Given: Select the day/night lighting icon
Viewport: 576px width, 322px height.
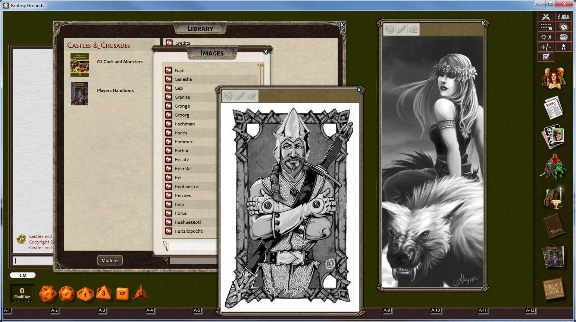Looking at the screenshot, I should pyautogui.click(x=546, y=37).
